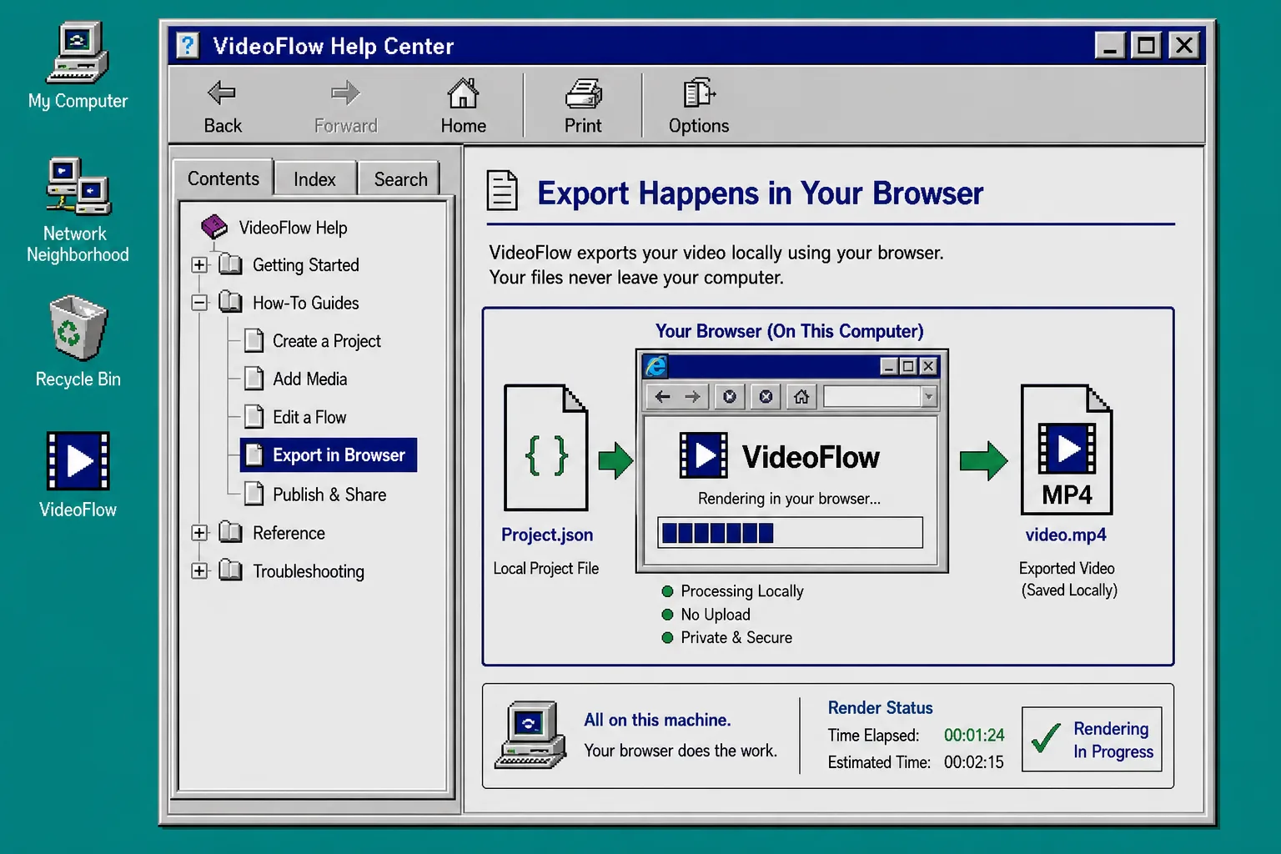Image resolution: width=1281 pixels, height=854 pixels.
Task: Click the embedded browser's e logo icon
Action: (656, 366)
